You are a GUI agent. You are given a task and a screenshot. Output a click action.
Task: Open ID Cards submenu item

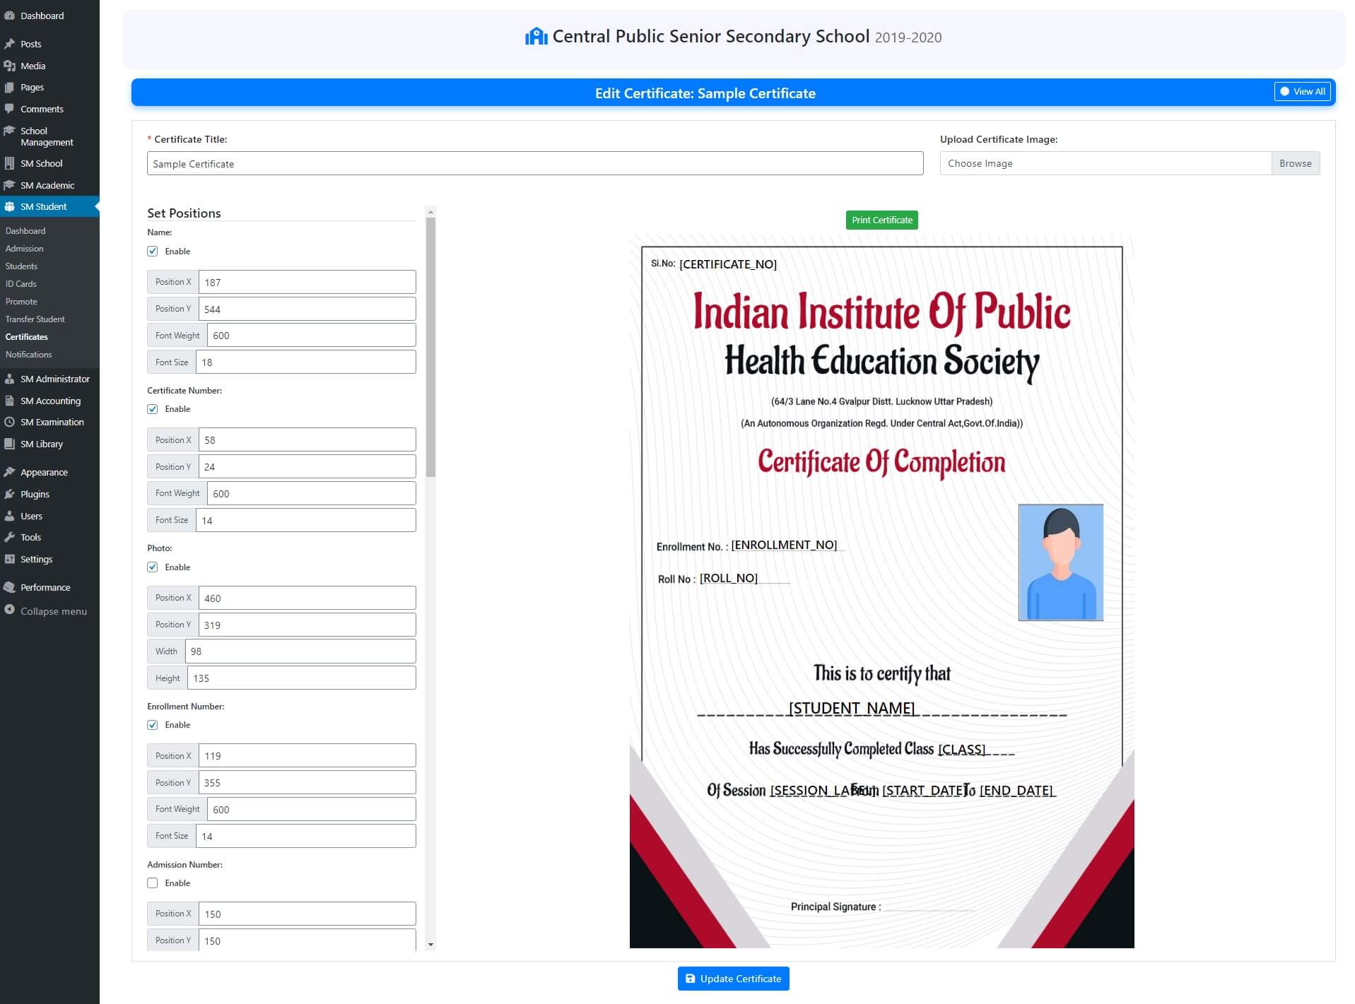click(21, 284)
